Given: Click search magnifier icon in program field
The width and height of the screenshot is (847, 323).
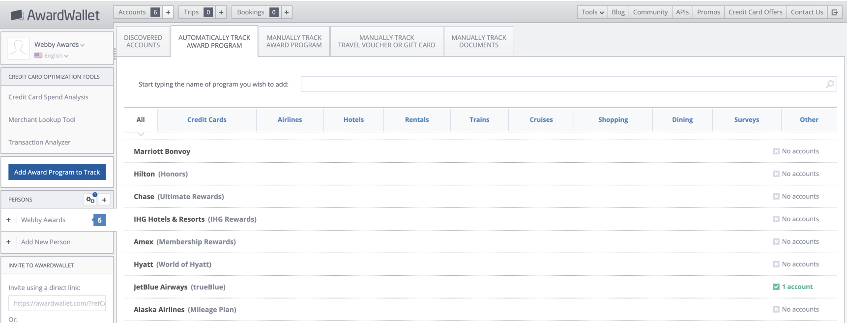Looking at the screenshot, I should click(830, 84).
